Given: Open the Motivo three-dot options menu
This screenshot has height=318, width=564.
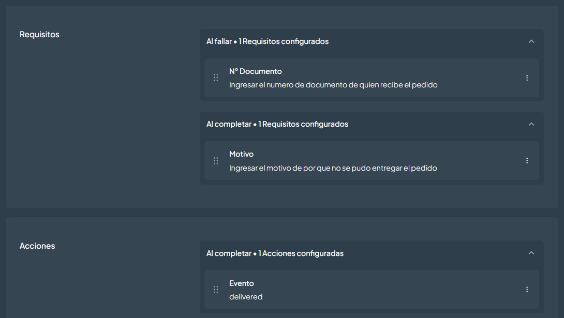Looking at the screenshot, I should pos(527,161).
